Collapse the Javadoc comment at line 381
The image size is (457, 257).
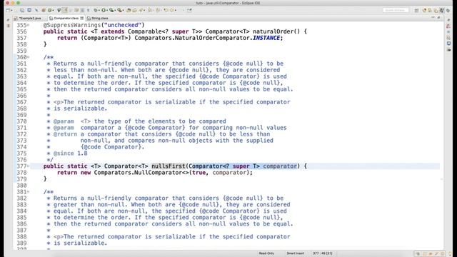[x=29, y=192]
